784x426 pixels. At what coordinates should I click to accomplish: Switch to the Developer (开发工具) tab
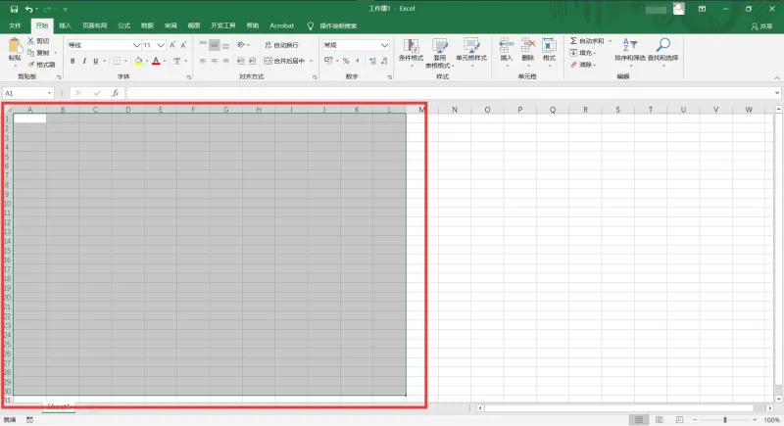pyautogui.click(x=223, y=25)
